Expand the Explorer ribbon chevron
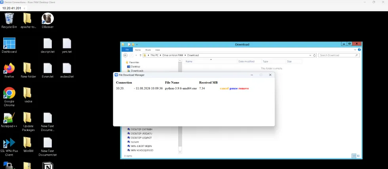 point(356,50)
